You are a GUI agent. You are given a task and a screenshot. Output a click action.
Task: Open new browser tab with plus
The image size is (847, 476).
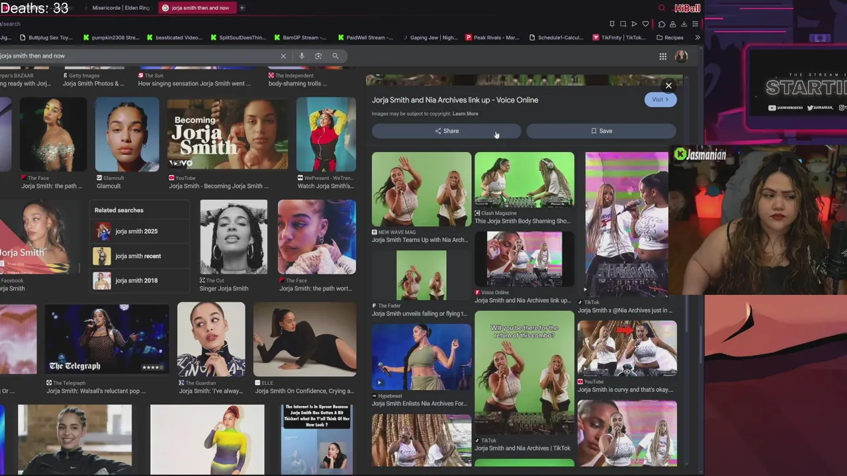point(242,8)
